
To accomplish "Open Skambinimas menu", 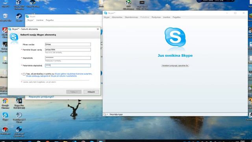I will (131, 17).
